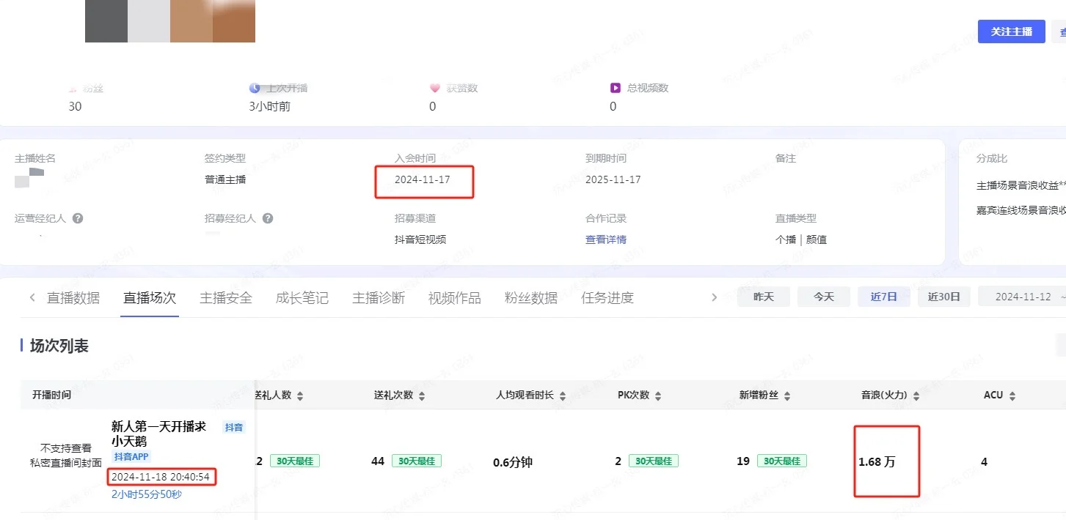Click the 普通主播 contract type value

coord(225,179)
